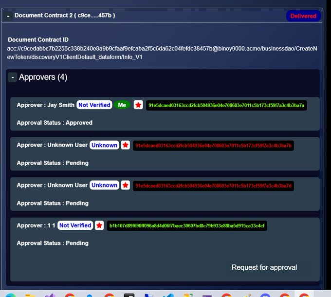Click the red star icon beside Jay Smith

pyautogui.click(x=138, y=105)
